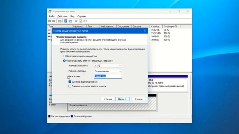Screen dimensions: 239x134
Task: Click the free space value '100 МБ'
Action: (155, 36)
